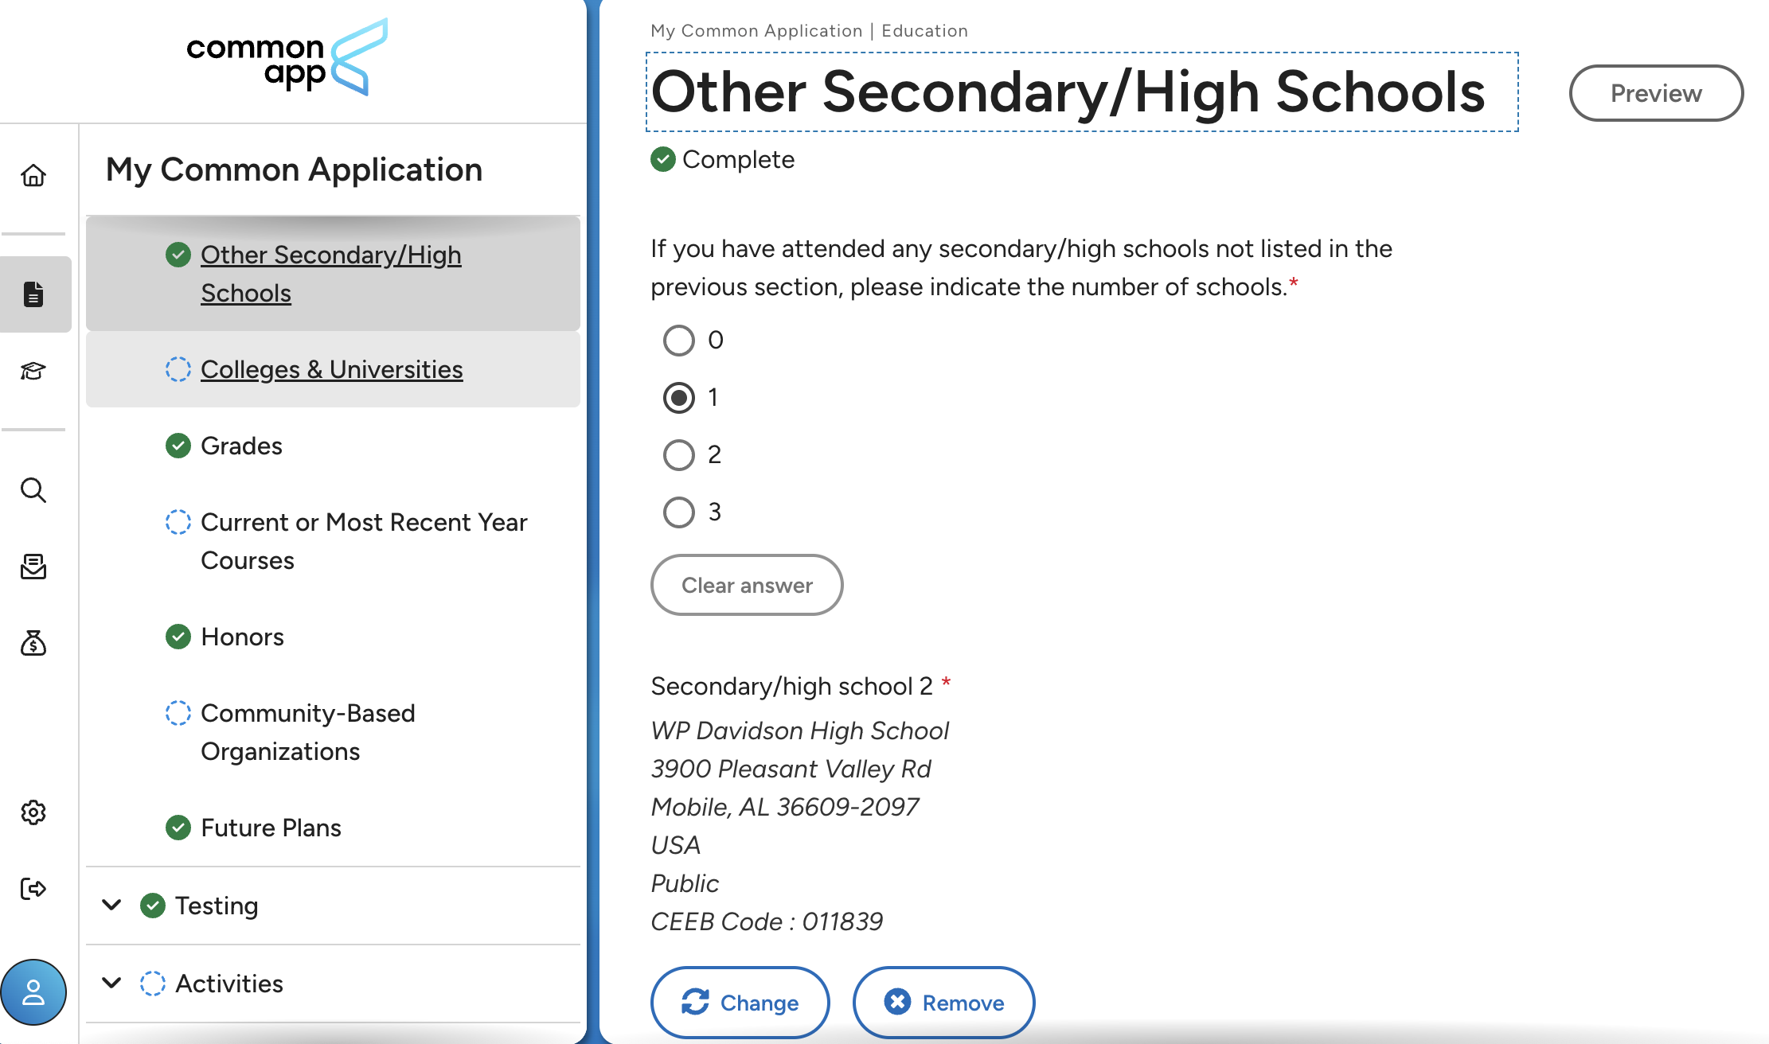This screenshot has height=1044, width=1769.
Task: Click the Preview button
Action: [1655, 93]
